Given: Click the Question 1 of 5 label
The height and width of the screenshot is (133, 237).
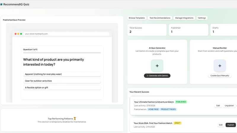Looking at the screenshot, I should tap(30, 49).
